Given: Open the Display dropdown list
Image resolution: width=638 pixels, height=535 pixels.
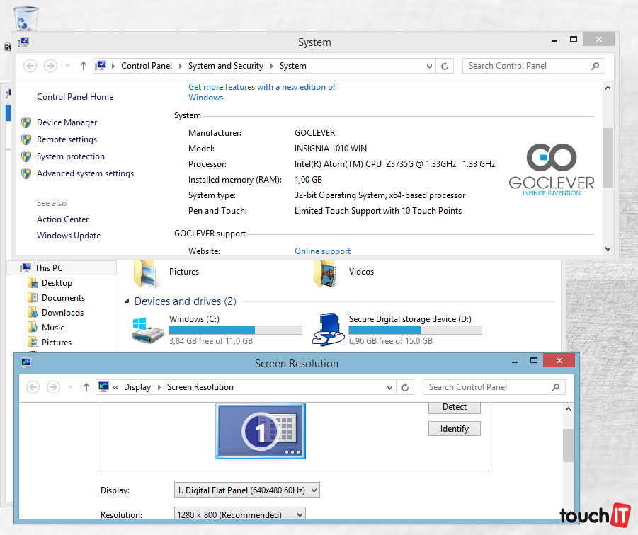Looking at the screenshot, I should click(x=246, y=490).
